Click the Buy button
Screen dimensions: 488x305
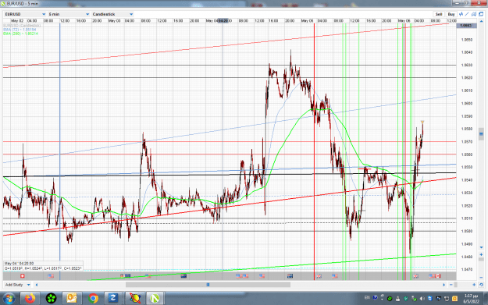tap(451, 14)
